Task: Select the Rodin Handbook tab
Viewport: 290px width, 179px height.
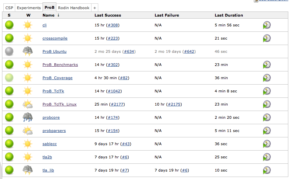Action: pyautogui.click(x=74, y=7)
